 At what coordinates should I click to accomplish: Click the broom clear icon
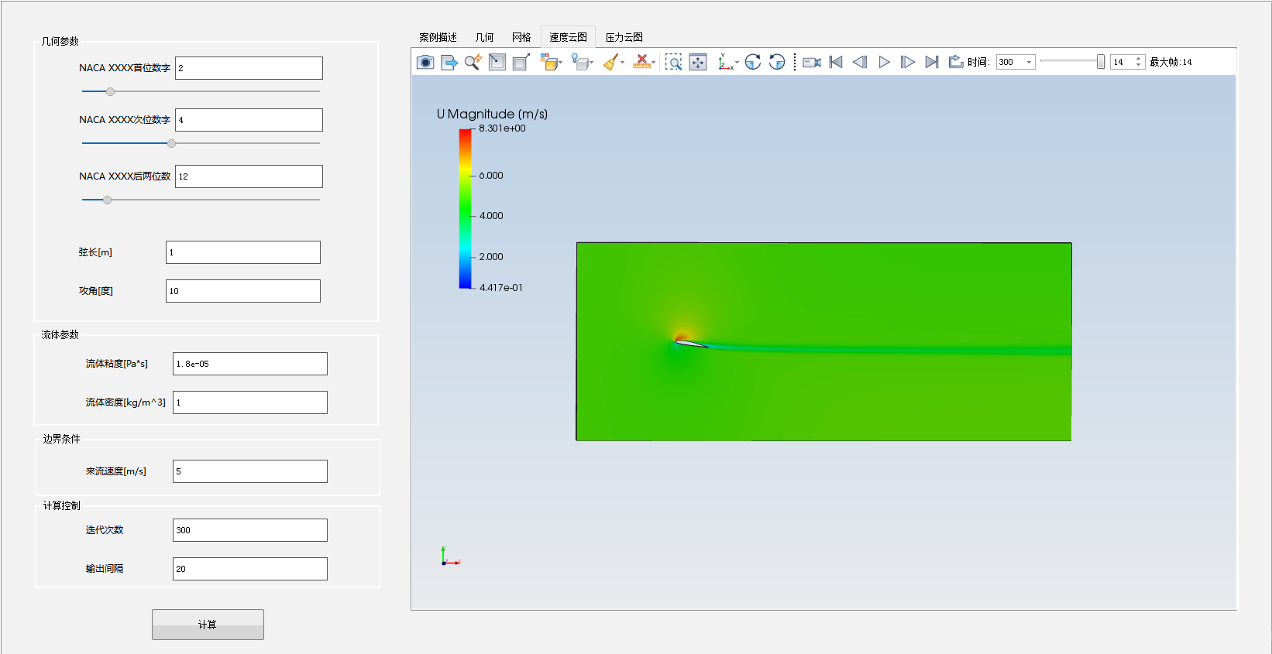(x=610, y=62)
